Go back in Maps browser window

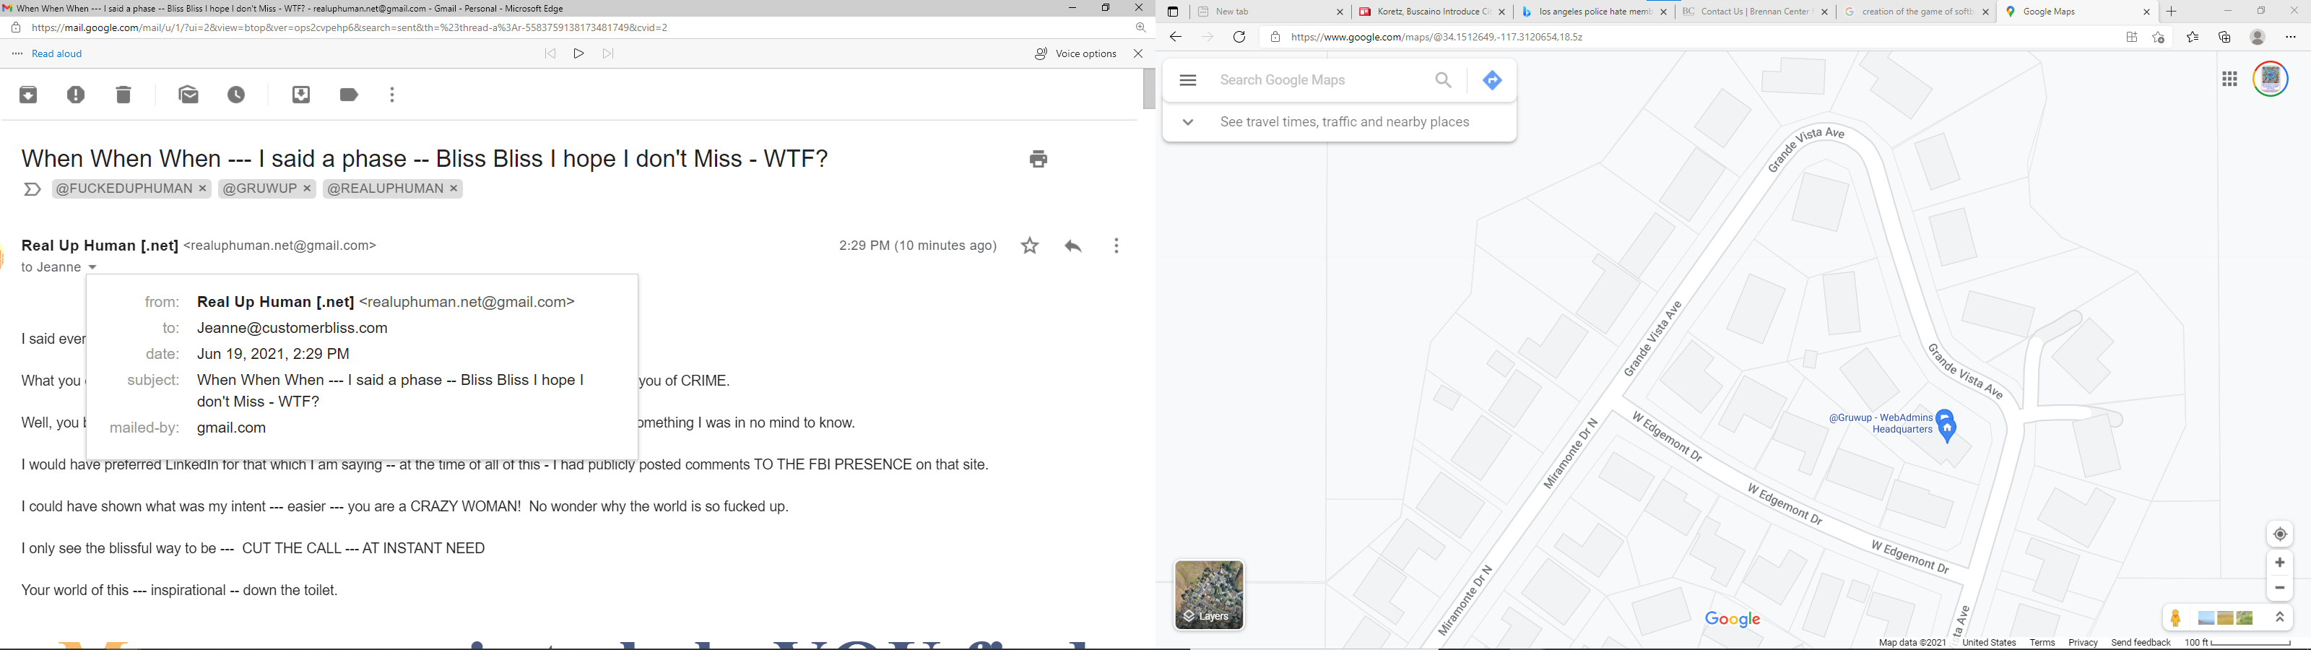[1175, 38]
